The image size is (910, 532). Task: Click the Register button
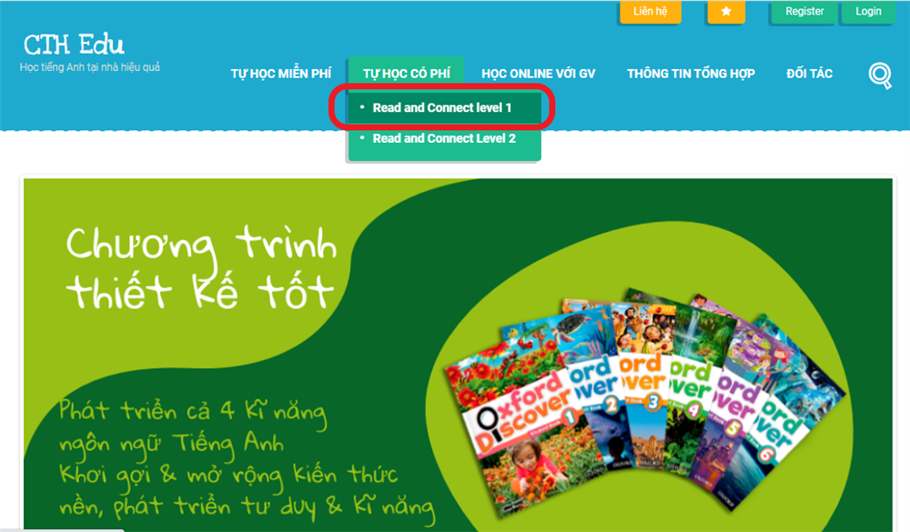click(804, 12)
